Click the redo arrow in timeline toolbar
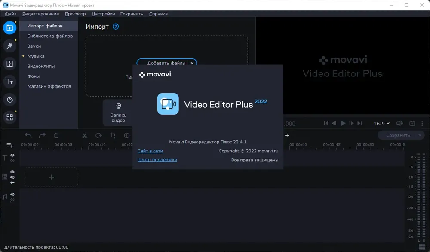 pos(42,135)
